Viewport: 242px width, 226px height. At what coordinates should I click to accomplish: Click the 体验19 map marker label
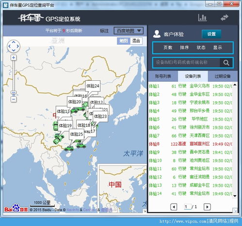pyautogui.click(x=65, y=125)
